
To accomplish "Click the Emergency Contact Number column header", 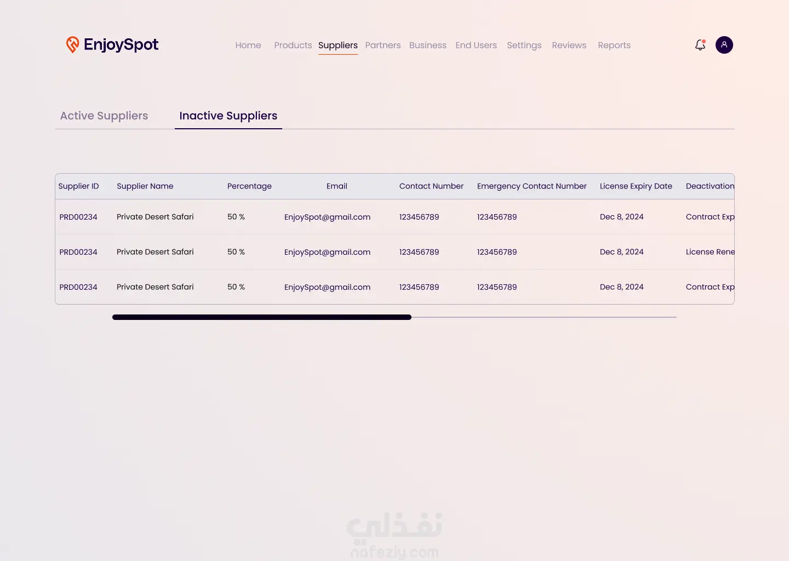I will tap(532, 186).
